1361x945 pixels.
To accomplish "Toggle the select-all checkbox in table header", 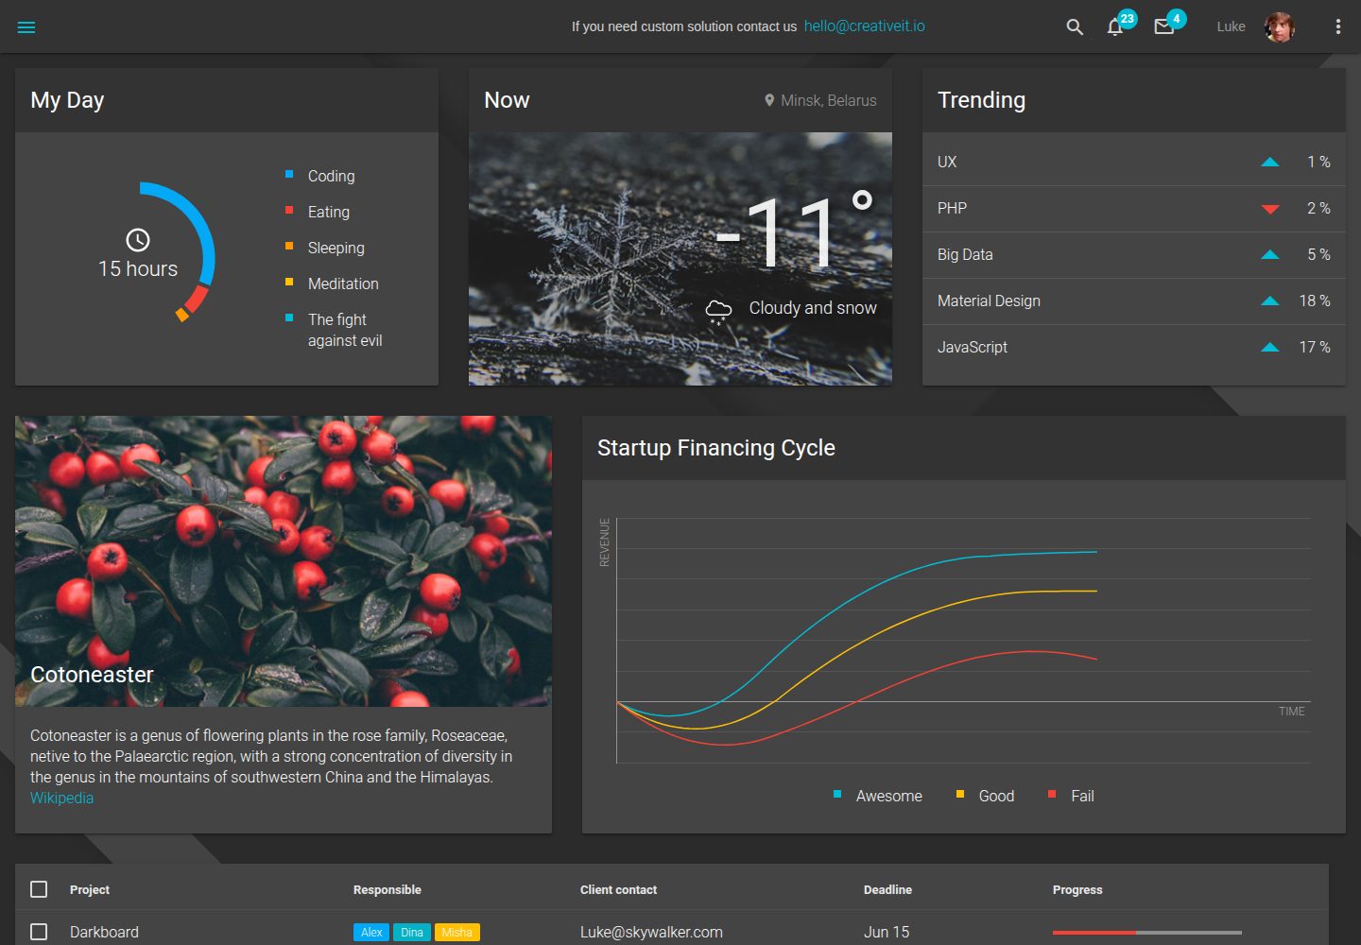I will 39,889.
